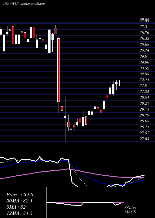Click the 50MA : 32.1 readout
155x218 pixels.
[x=19, y=201]
